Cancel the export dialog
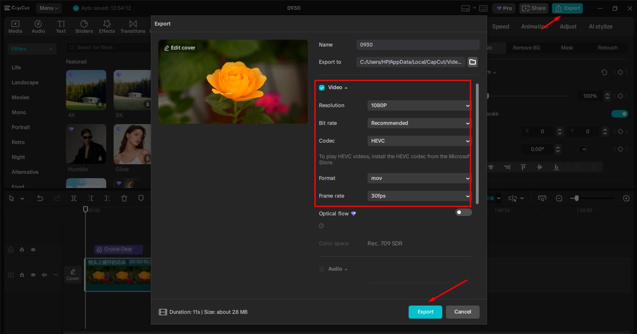Image resolution: width=637 pixels, height=334 pixels. pos(462,312)
